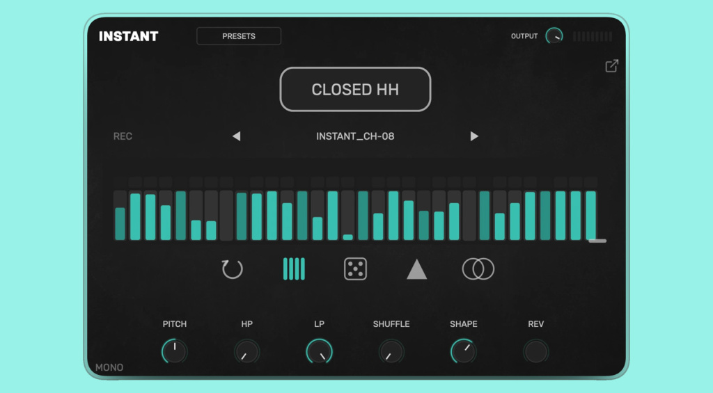
Task: Toggle the MONO setting
Action: (x=109, y=367)
